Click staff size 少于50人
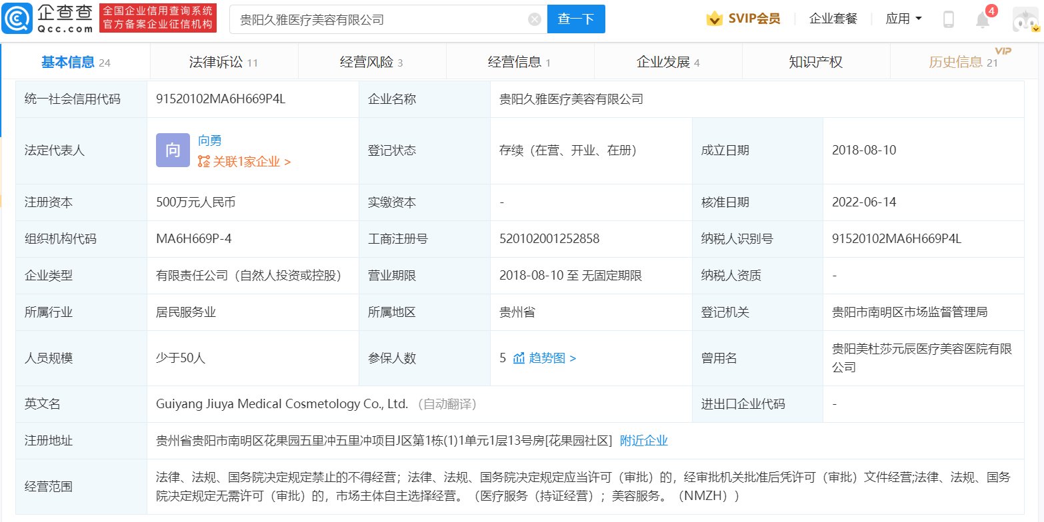1044x522 pixels. coord(181,358)
